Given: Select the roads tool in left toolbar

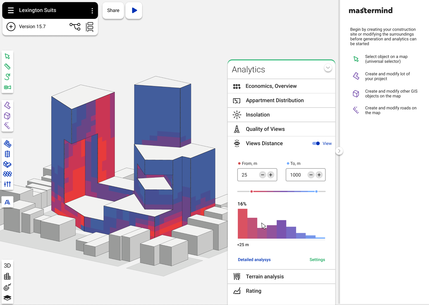Looking at the screenshot, I should pyautogui.click(x=7, y=125).
